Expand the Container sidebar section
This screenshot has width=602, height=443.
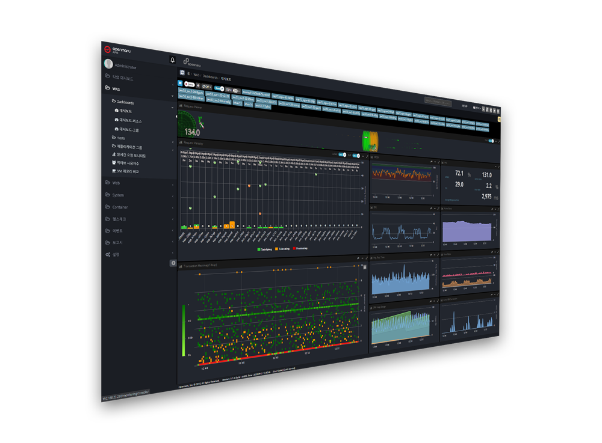click(x=120, y=207)
